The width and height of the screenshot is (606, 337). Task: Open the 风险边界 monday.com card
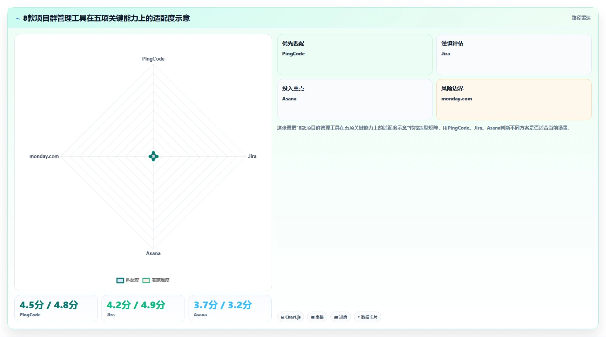click(x=514, y=100)
